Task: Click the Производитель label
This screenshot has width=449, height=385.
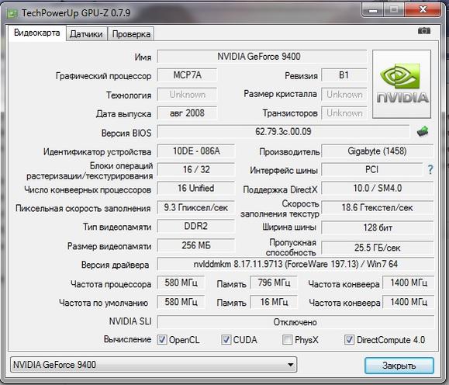Action: click(x=289, y=152)
